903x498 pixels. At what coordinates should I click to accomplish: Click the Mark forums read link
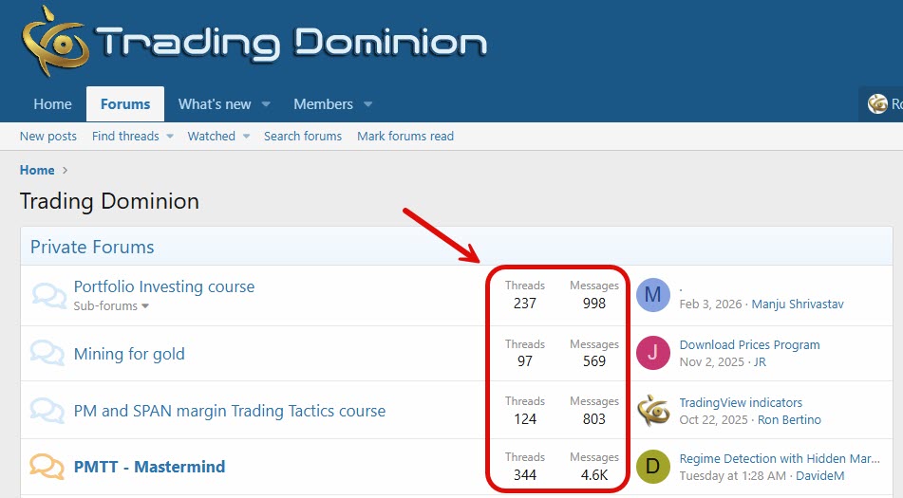coord(405,137)
